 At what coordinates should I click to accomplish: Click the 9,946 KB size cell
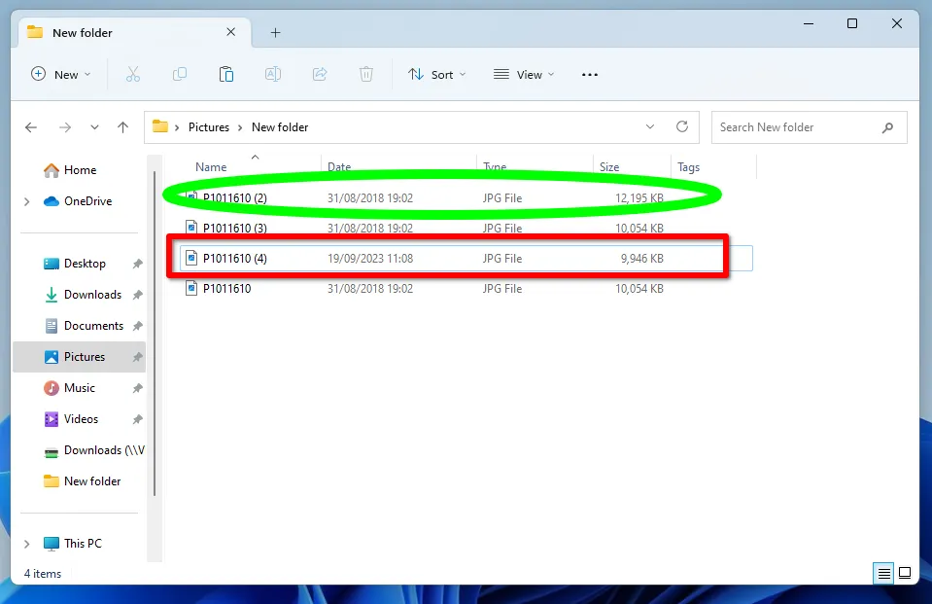tap(642, 259)
